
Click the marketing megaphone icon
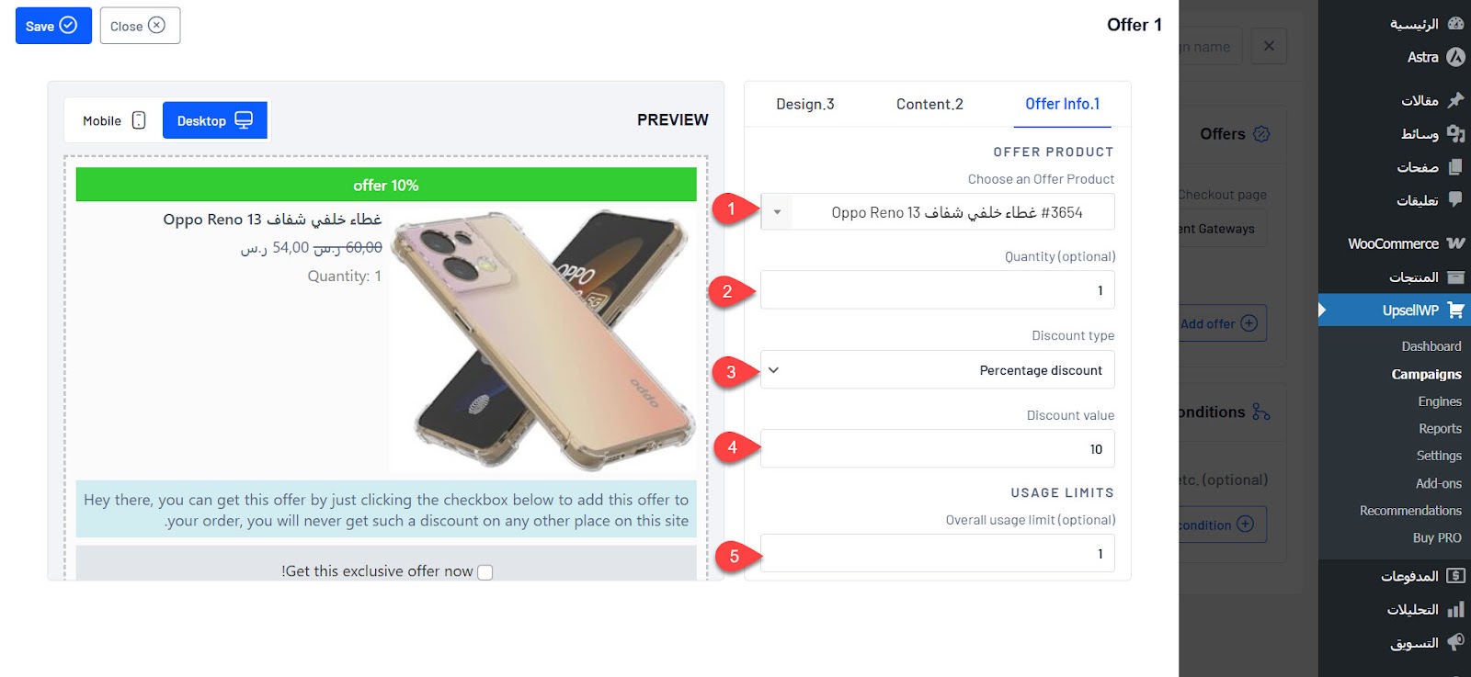(x=1455, y=642)
